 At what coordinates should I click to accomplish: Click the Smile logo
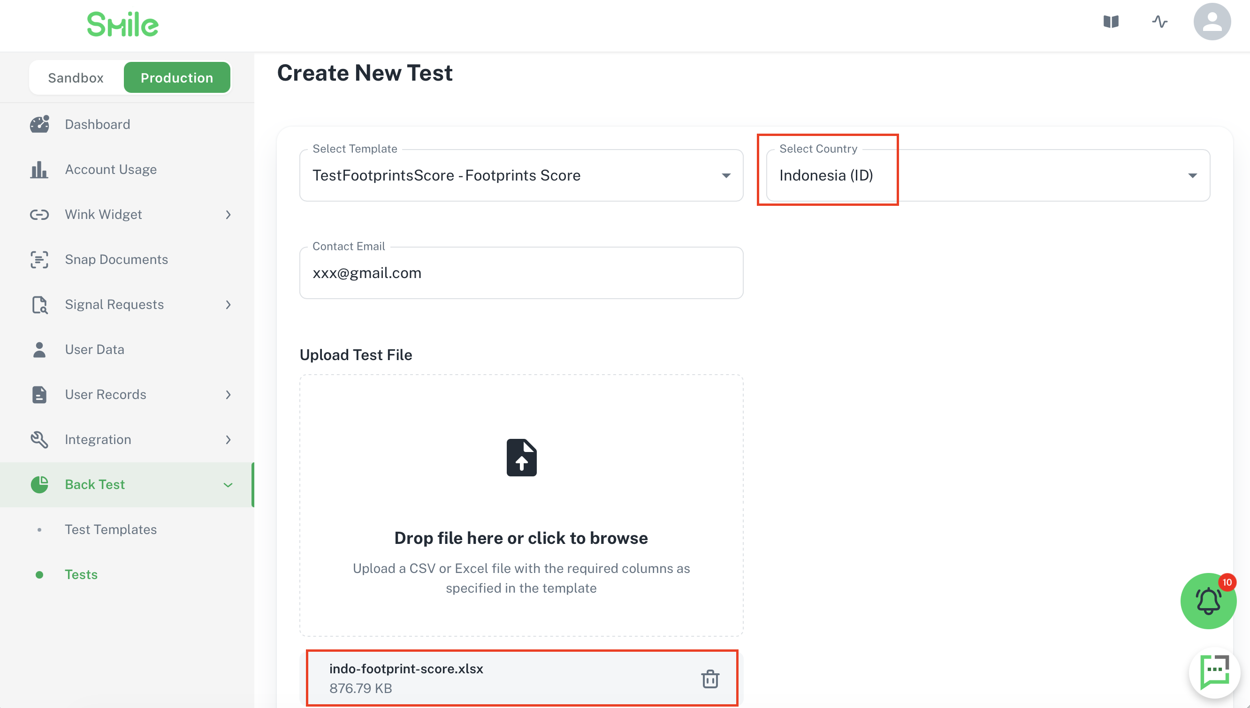pos(122,24)
